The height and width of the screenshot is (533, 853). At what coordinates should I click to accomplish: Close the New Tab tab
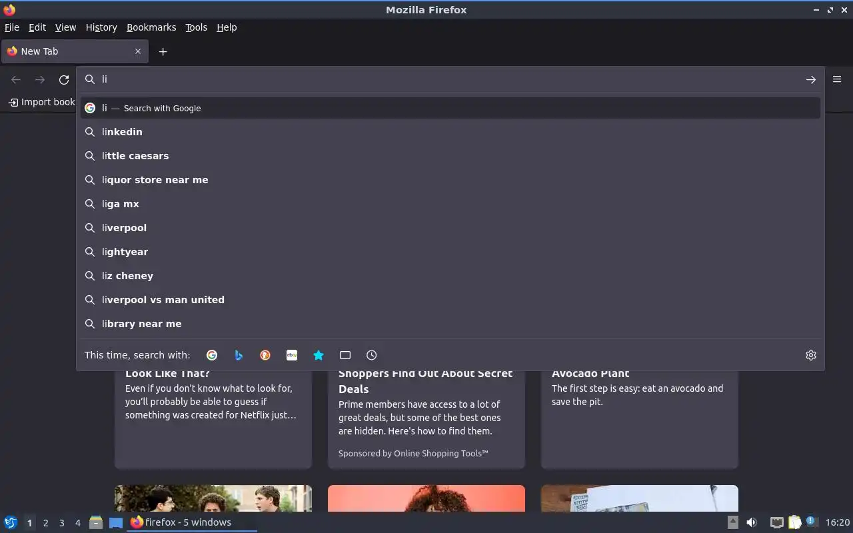[138, 51]
